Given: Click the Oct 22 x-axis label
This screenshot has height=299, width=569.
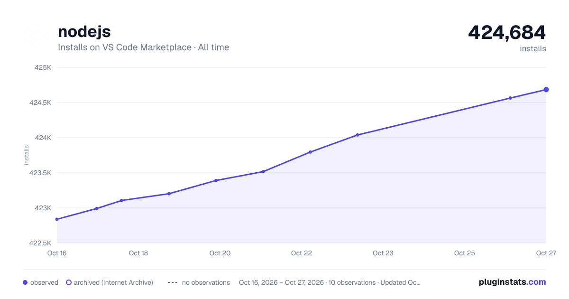Looking at the screenshot, I should (x=302, y=253).
